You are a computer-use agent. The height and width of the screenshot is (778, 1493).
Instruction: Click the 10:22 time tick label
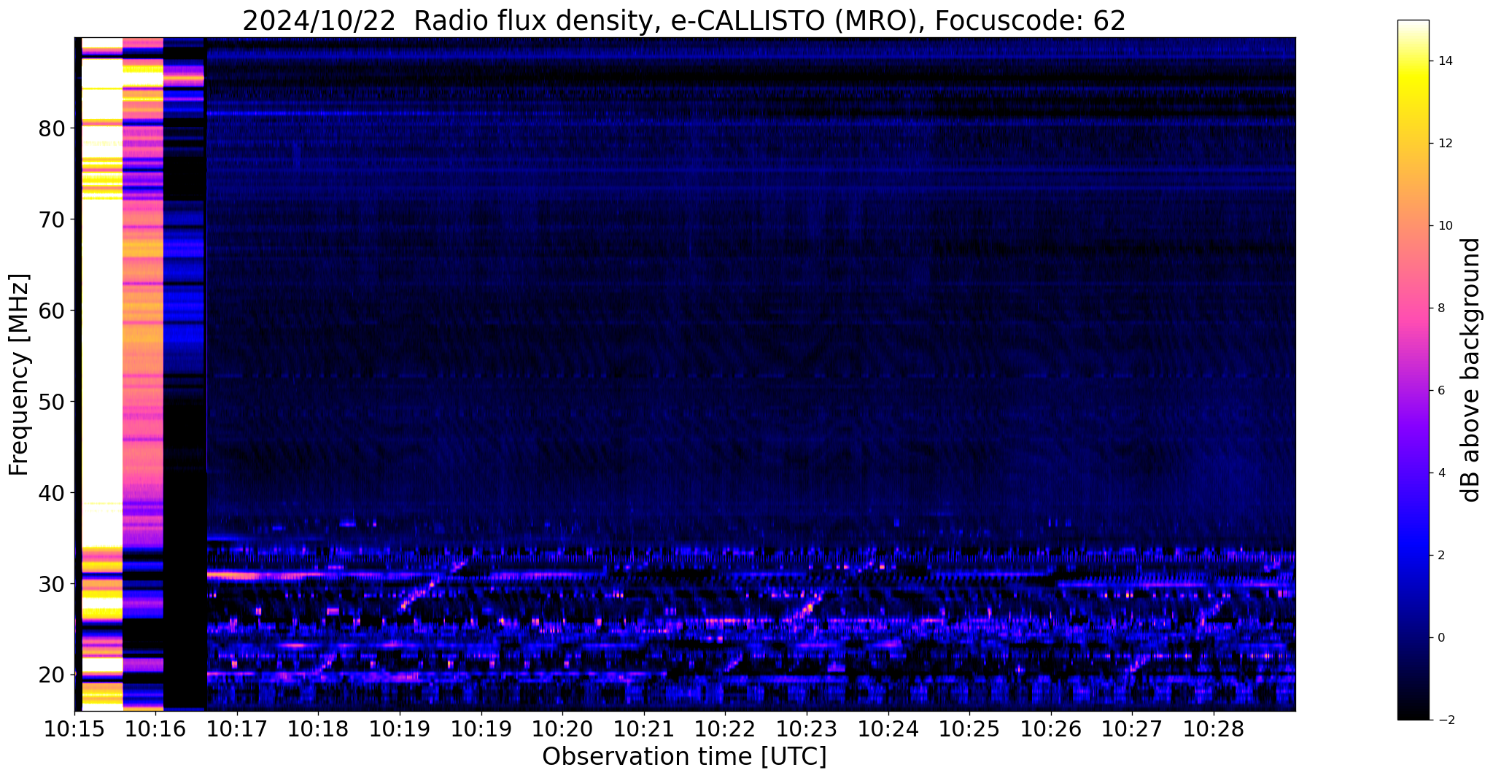725,730
